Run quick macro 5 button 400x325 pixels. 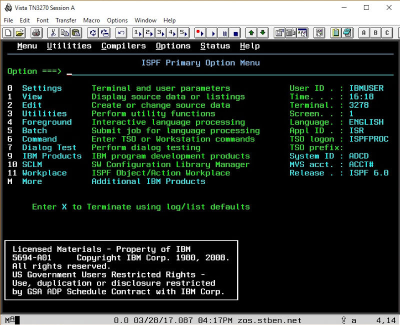point(183,33)
